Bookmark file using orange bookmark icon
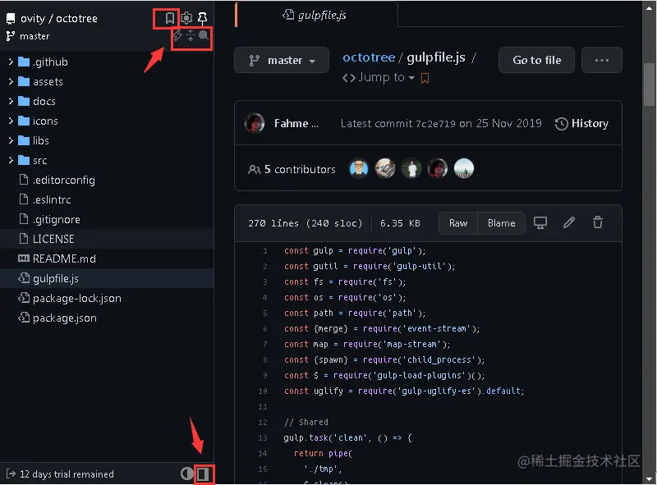 click(x=425, y=78)
